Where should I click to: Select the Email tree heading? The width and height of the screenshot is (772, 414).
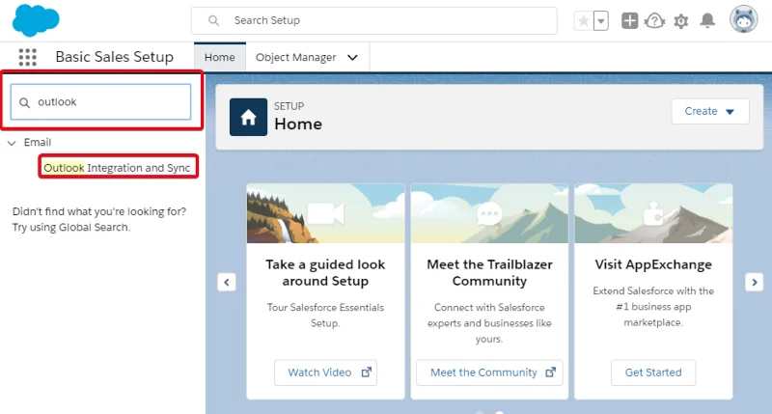[x=38, y=142]
